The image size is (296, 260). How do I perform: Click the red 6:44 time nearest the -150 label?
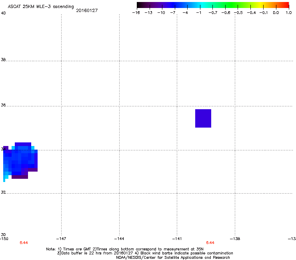(24, 243)
